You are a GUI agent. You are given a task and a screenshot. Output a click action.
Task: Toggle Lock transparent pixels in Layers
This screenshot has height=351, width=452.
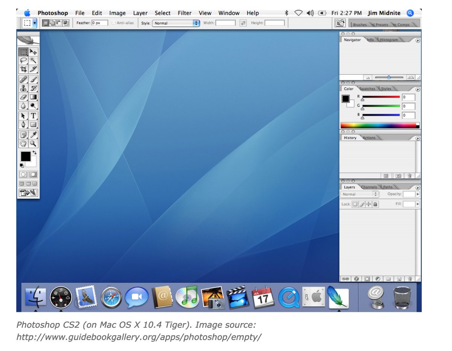[355, 204]
